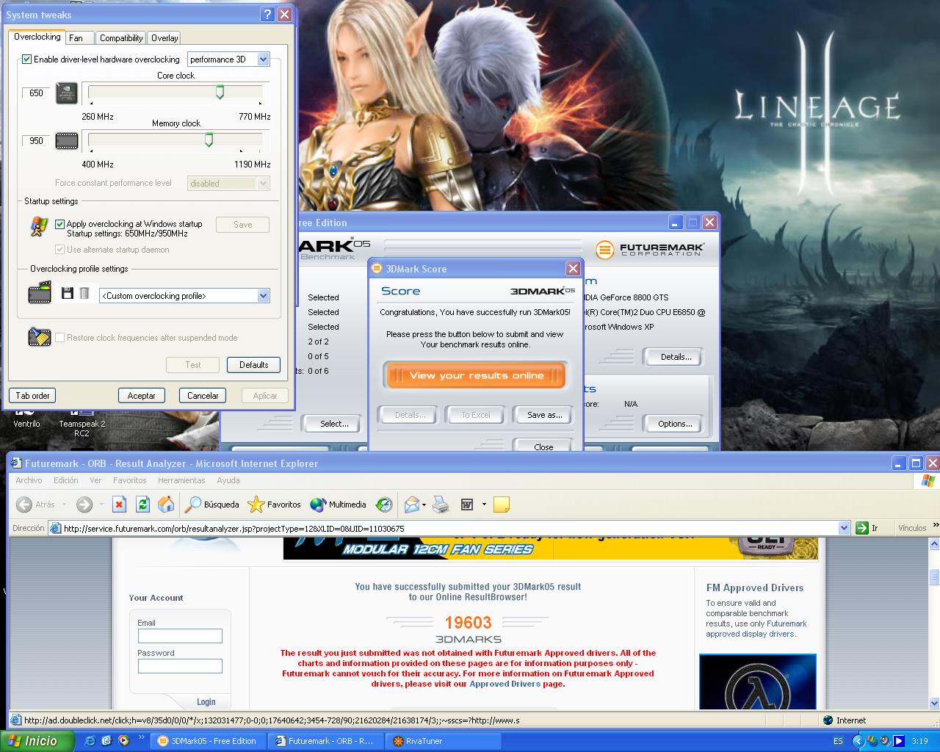Open the Inicio start menu
This screenshot has height=752, width=940.
click(x=37, y=741)
